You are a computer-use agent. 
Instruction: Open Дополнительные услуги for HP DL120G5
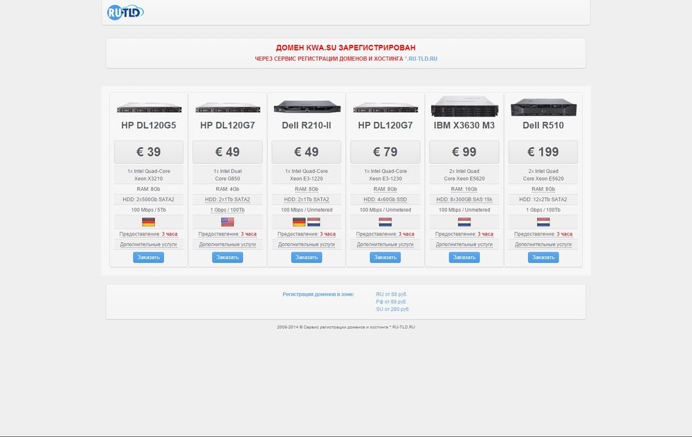coord(148,244)
